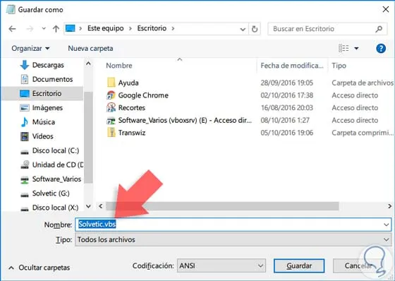Sort by the Tipo column header

coord(339,66)
